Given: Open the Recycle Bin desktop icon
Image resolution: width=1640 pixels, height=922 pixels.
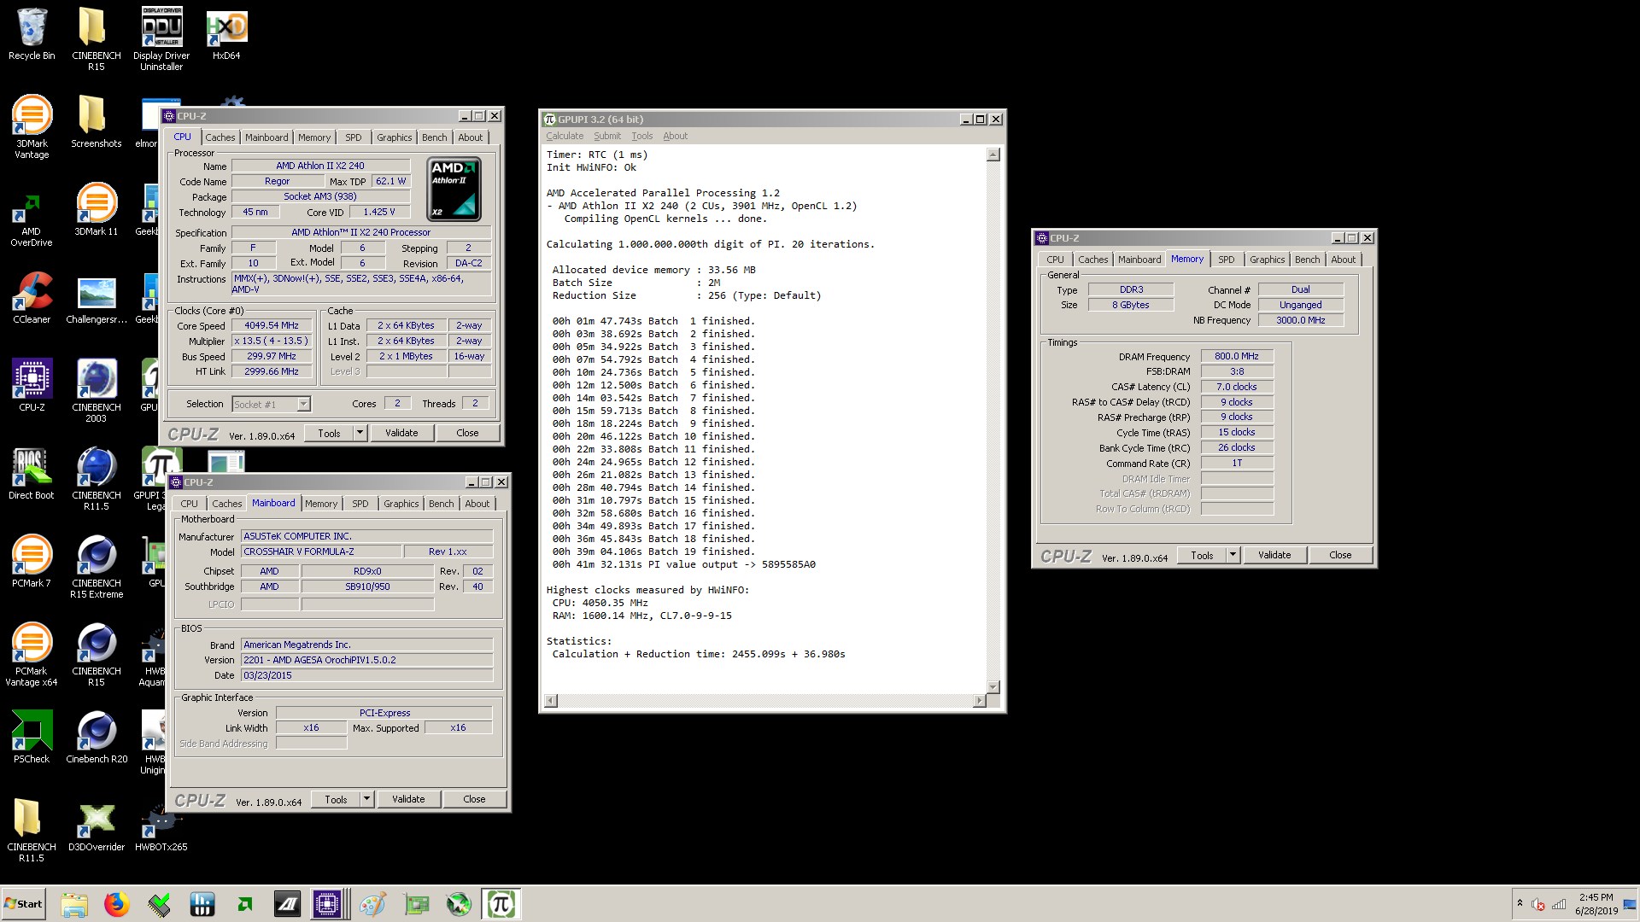Looking at the screenshot, I should [32, 34].
